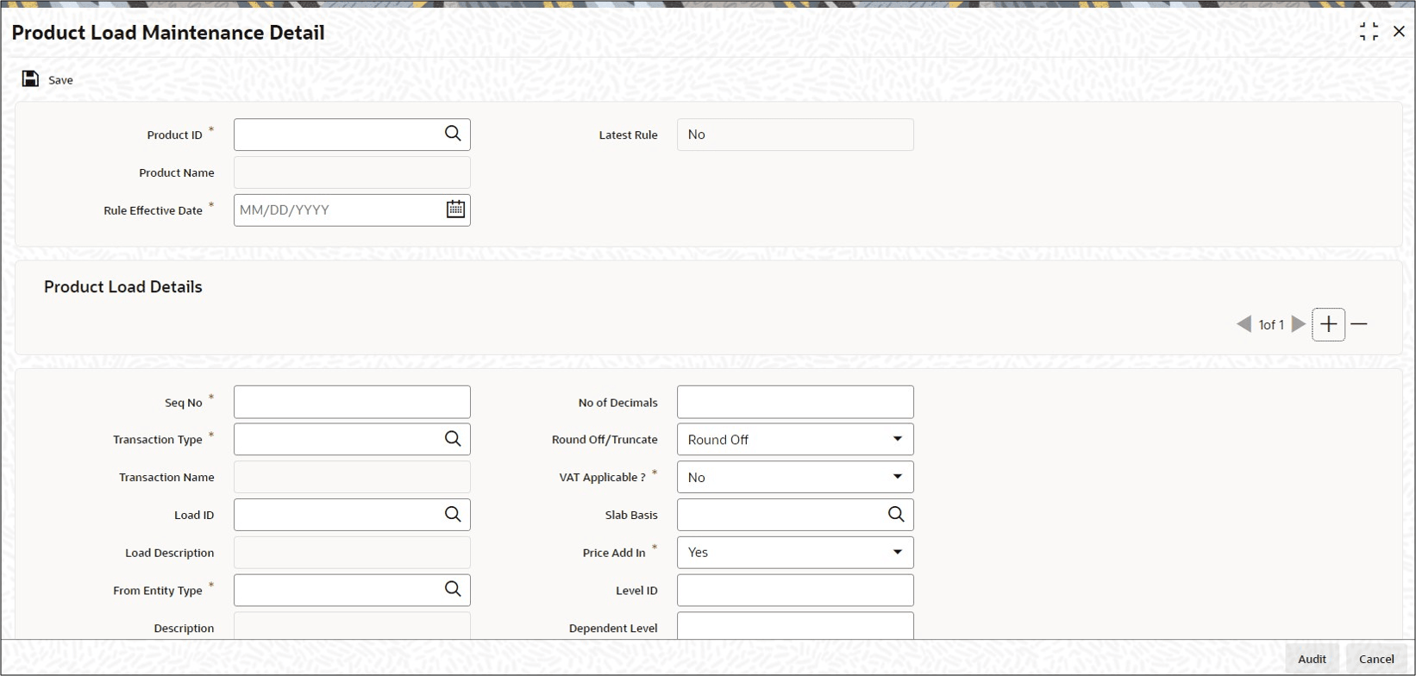Click the Price Add In label
The height and width of the screenshot is (676, 1416).
pos(614,554)
